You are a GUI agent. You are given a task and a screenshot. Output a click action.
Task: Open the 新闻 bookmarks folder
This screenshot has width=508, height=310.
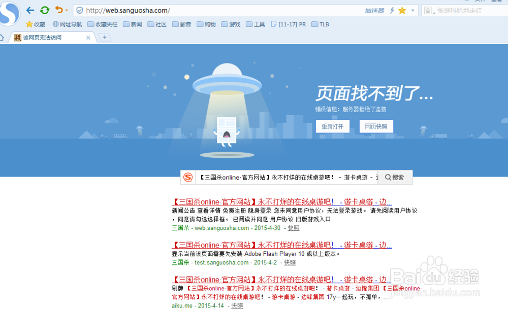click(133, 24)
